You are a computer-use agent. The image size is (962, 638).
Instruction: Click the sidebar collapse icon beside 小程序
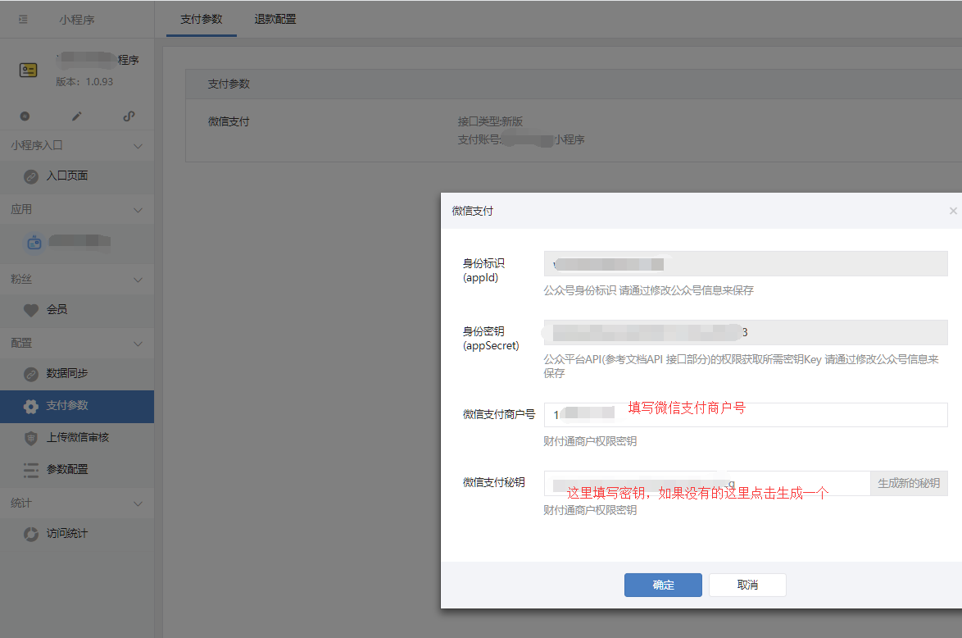23,19
